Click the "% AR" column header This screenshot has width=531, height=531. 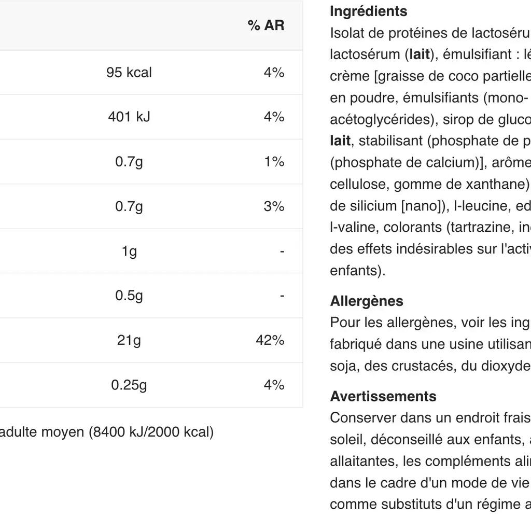point(266,25)
